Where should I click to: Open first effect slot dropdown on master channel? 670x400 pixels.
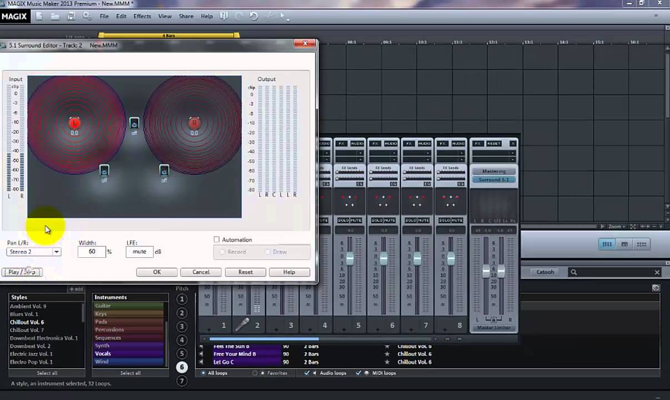[513, 152]
